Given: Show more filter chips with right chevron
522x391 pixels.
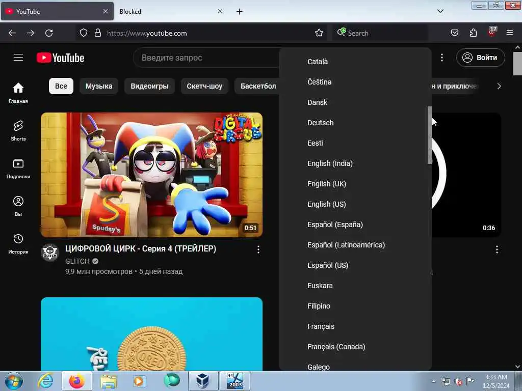Looking at the screenshot, I should (x=499, y=86).
